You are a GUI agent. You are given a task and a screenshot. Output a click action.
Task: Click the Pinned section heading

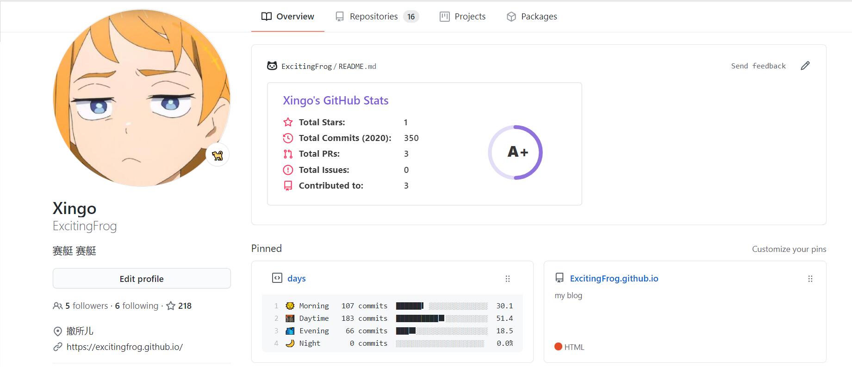click(x=267, y=249)
